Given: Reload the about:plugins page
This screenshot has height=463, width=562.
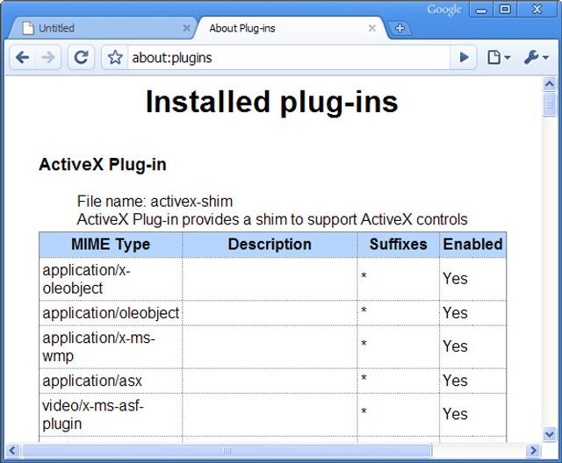Looking at the screenshot, I should 81,57.
